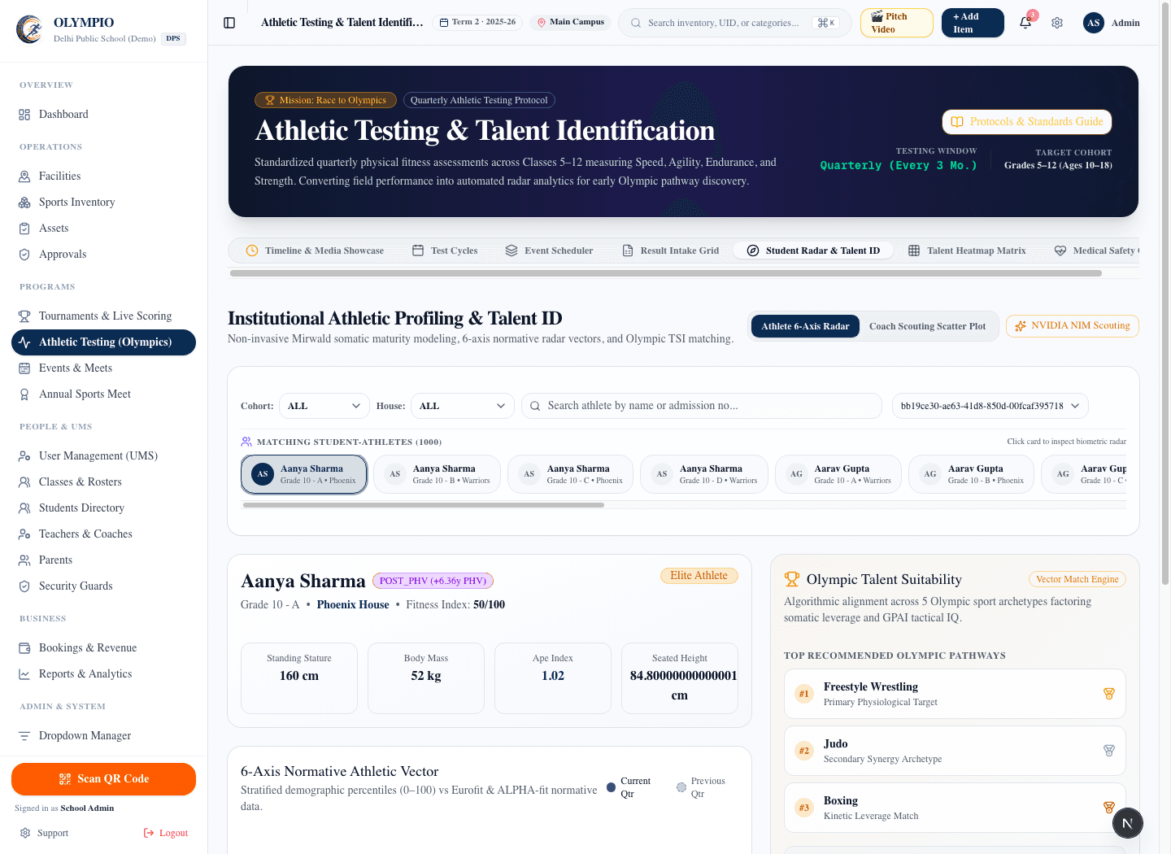
Task: Focus the global inventory search field
Action: [x=735, y=23]
